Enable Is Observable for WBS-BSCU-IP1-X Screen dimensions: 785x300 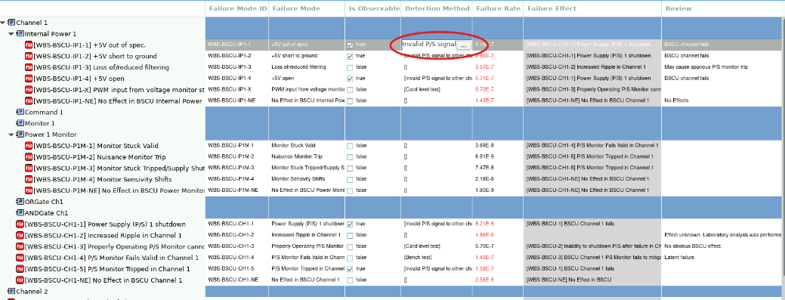tap(350, 90)
